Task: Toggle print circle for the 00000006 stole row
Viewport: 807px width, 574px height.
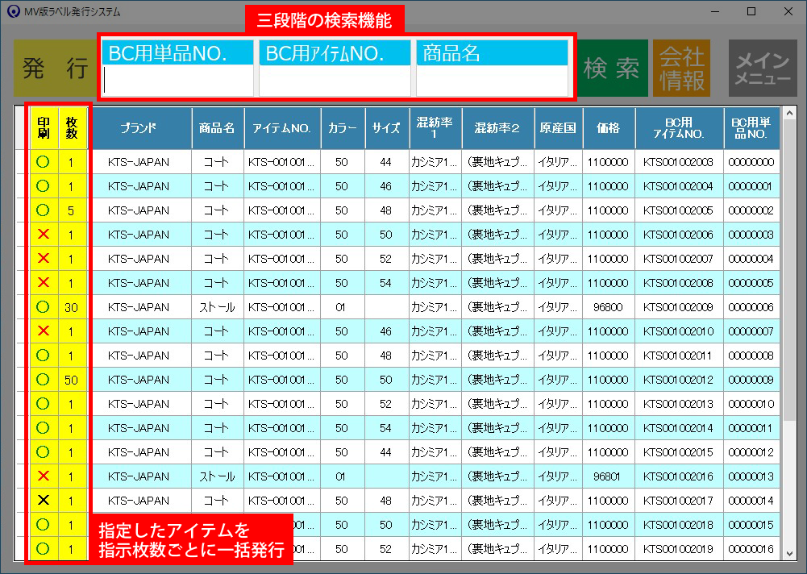Action: point(44,307)
